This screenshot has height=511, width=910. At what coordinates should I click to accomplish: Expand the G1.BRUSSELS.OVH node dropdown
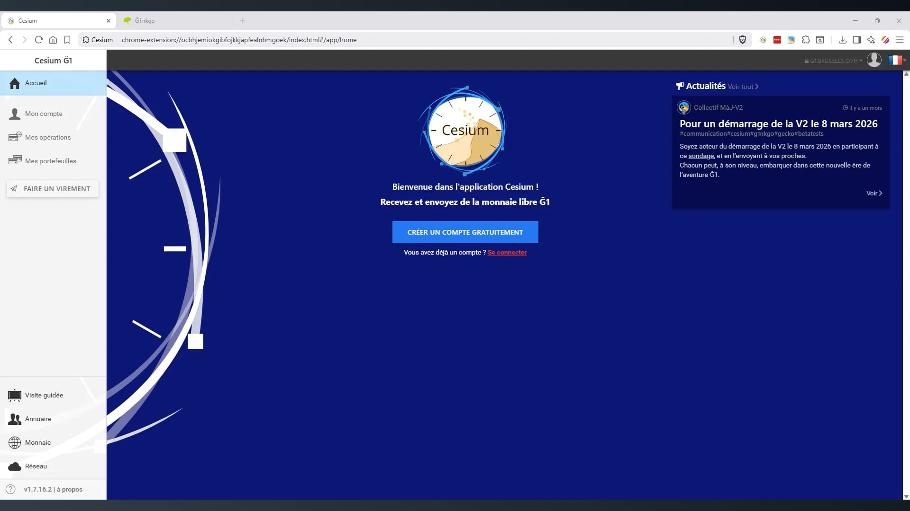pos(834,61)
